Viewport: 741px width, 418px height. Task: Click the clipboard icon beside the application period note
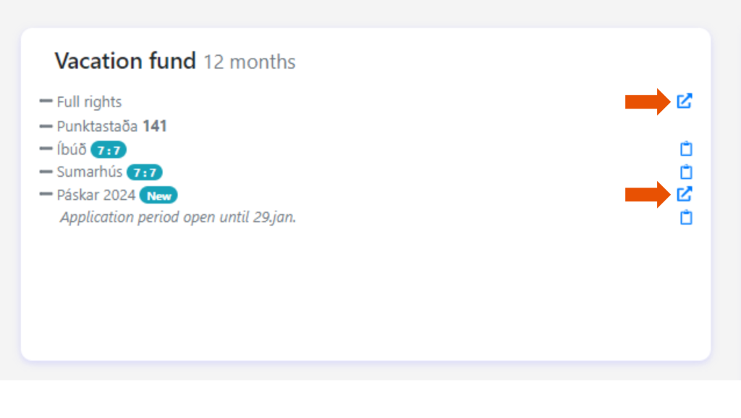[x=686, y=217]
